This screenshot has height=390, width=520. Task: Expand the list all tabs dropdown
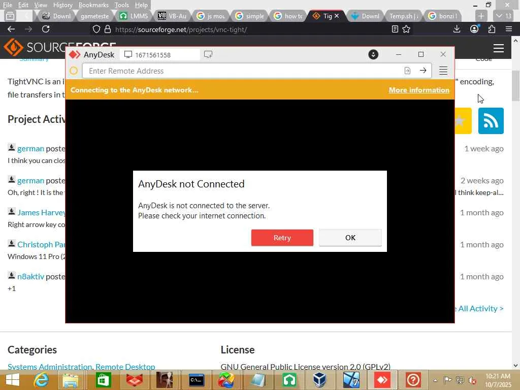pyautogui.click(x=503, y=16)
